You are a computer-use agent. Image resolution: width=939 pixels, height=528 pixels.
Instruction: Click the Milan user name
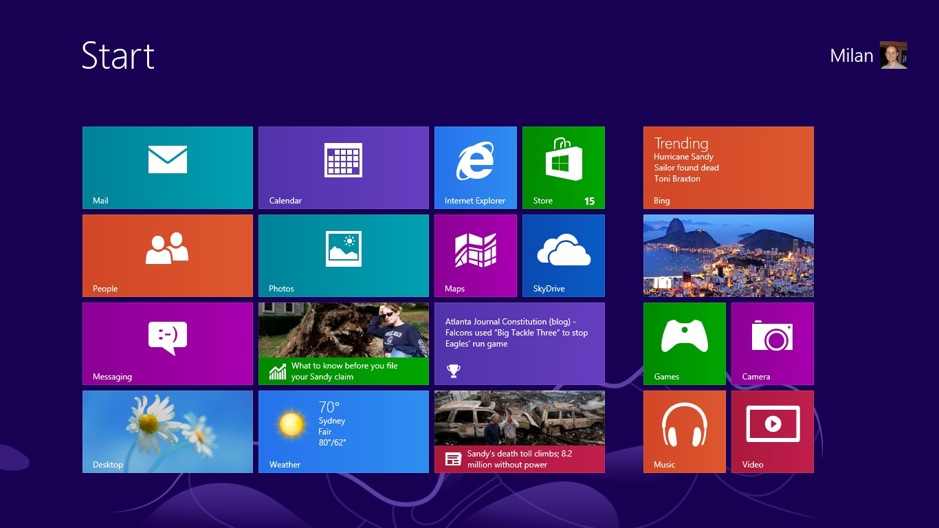[x=852, y=56]
